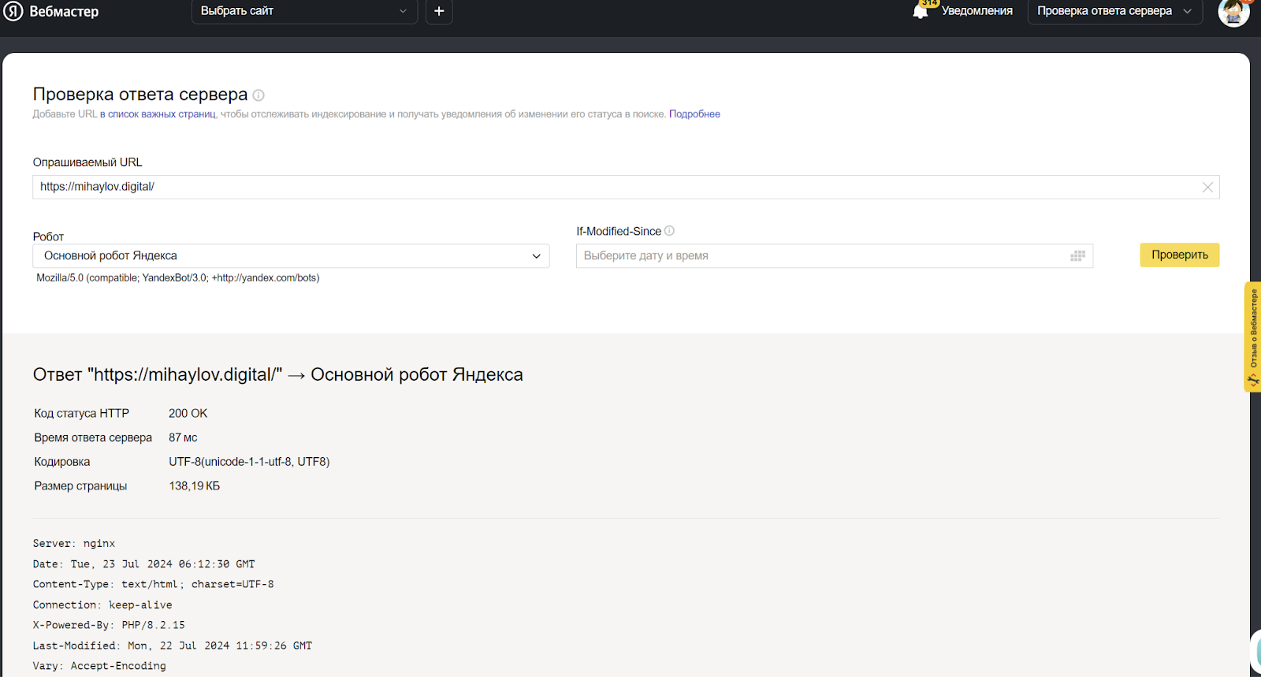Open the feedback tab about Webmaster
Viewport: 1261px width, 677px height.
[x=1252, y=337]
